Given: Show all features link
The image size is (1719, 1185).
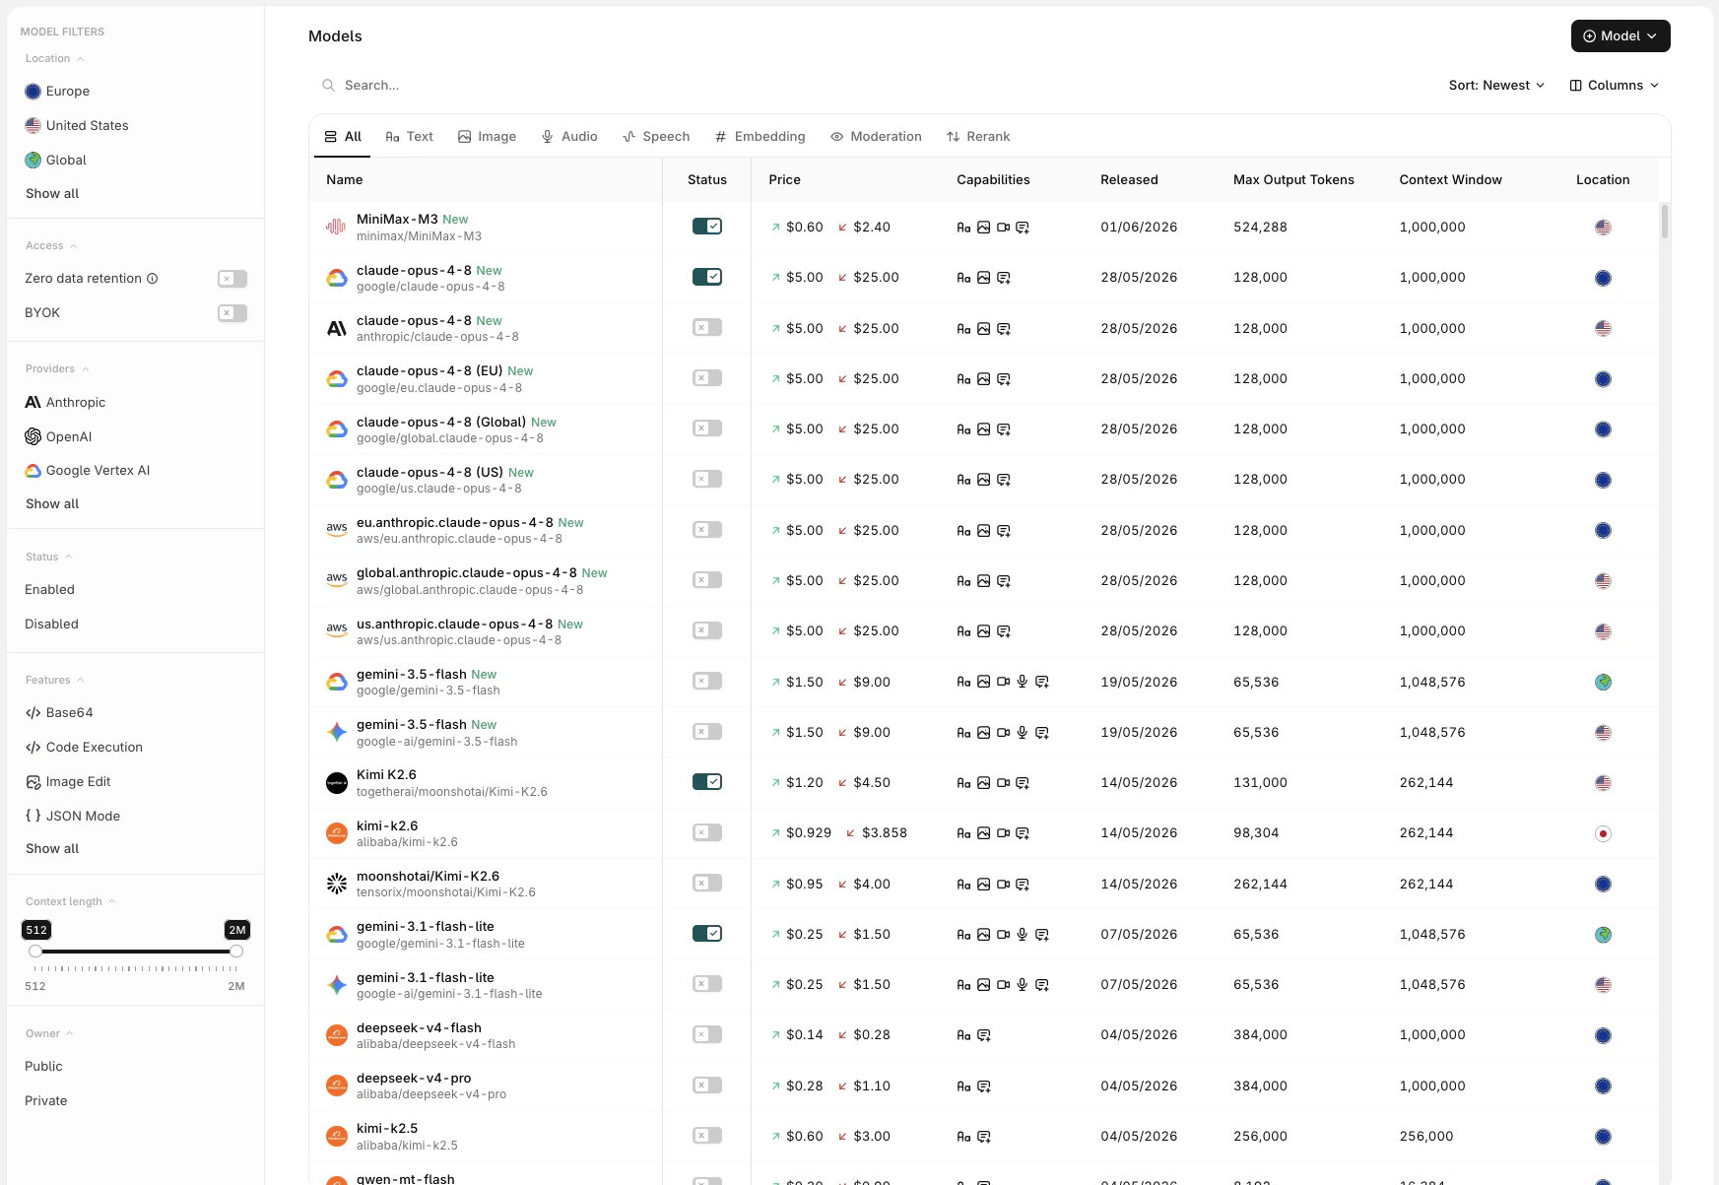Looking at the screenshot, I should tap(52, 849).
